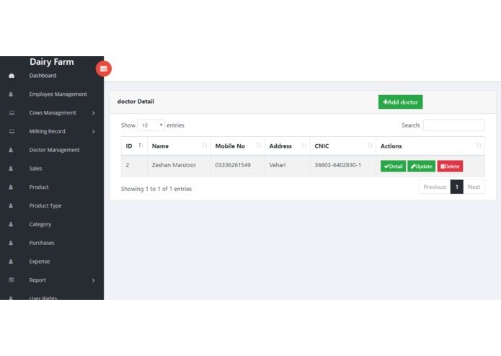
Task: Sort by CNIC column sort arrows
Action: [x=370, y=146]
